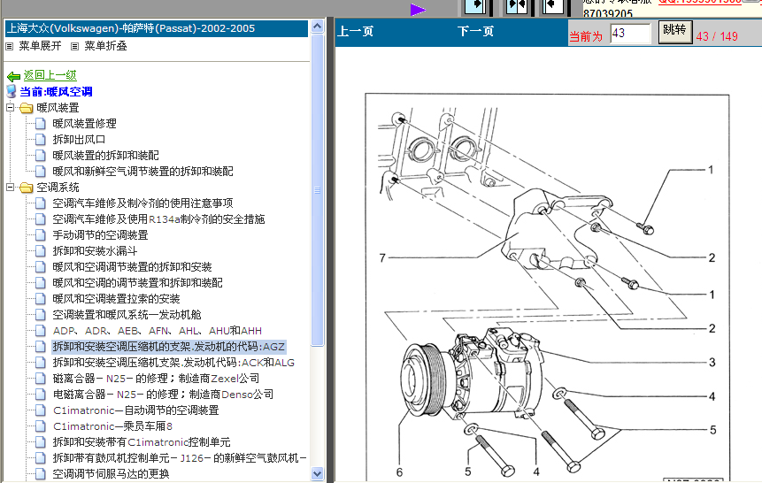The height and width of the screenshot is (483, 762).
Task: Open 拆卸和安装水漏斗 entry
Action: point(96,251)
